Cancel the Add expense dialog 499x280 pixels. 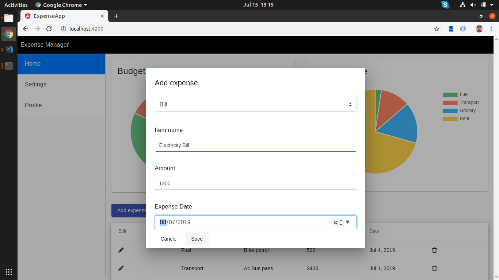(x=168, y=239)
